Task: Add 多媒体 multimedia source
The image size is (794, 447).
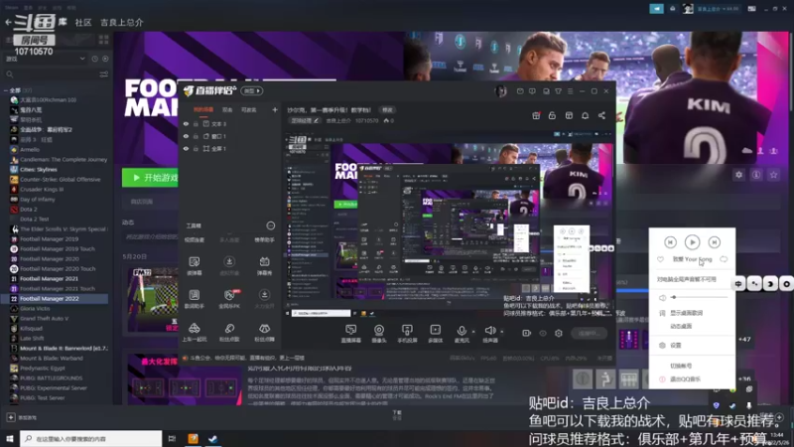Action: (x=435, y=334)
